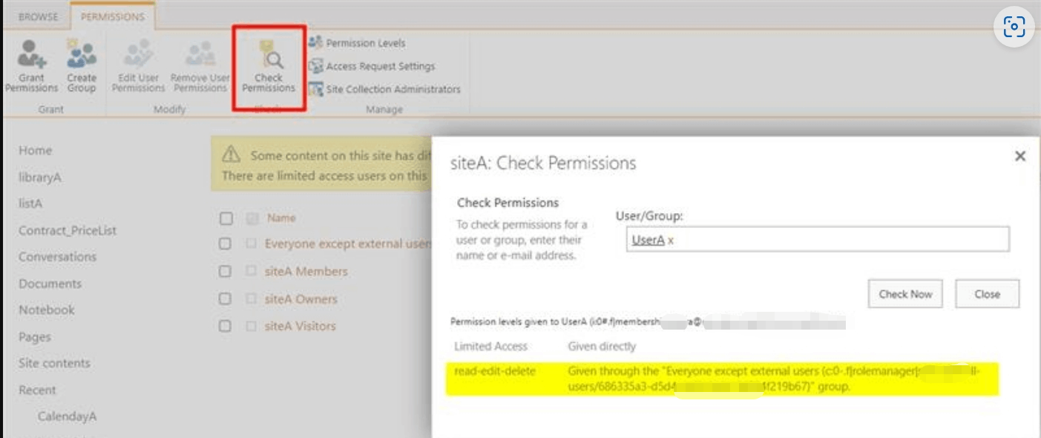This screenshot has height=438, width=1041.
Task: Go to Home in left navigation
Action: pyautogui.click(x=36, y=151)
